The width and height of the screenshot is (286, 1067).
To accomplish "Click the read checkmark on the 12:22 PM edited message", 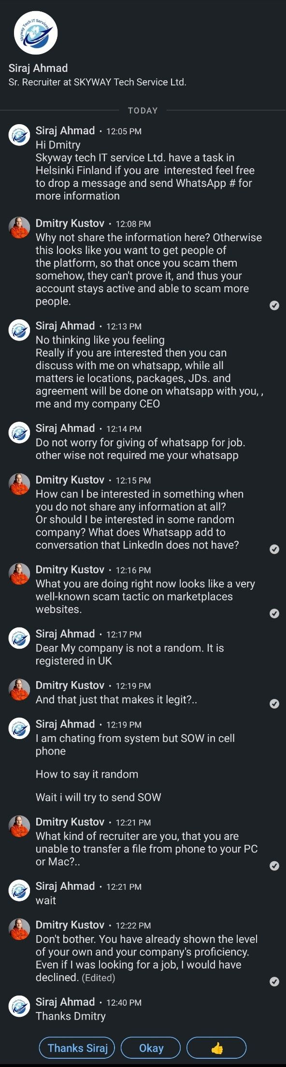I will (274, 982).
